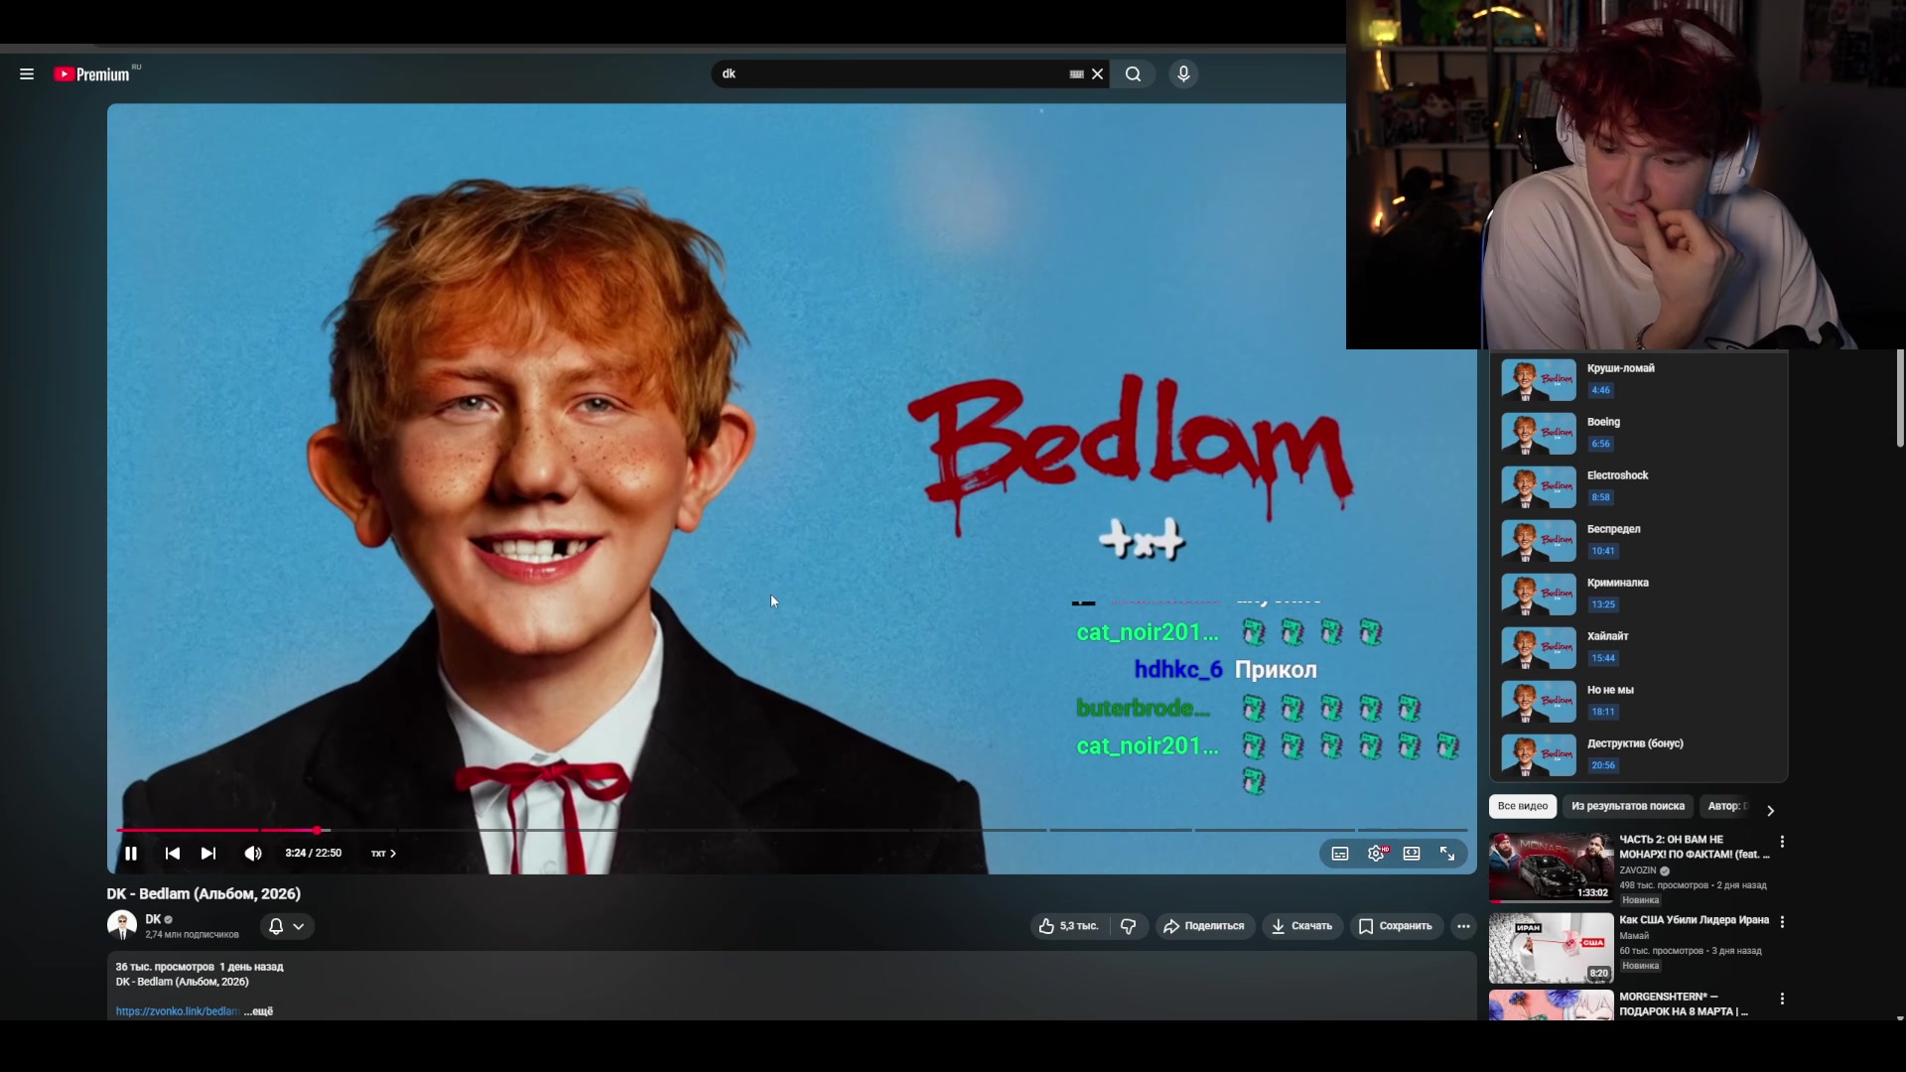1906x1072 pixels.
Task: Start voice search with microphone icon
Action: point(1183,74)
